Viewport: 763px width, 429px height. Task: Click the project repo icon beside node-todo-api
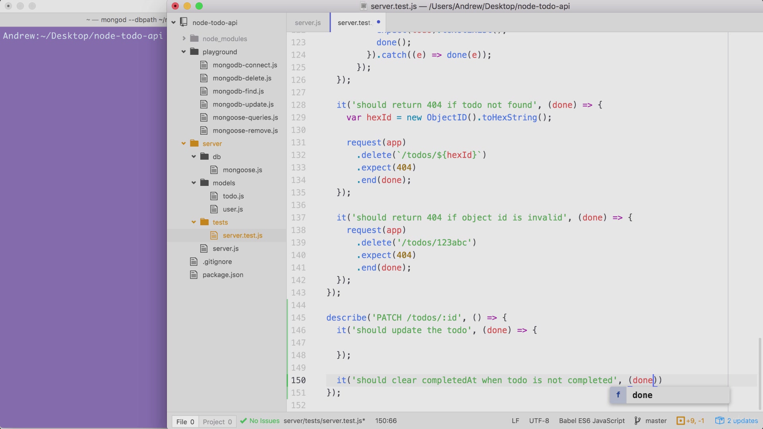[x=184, y=22]
